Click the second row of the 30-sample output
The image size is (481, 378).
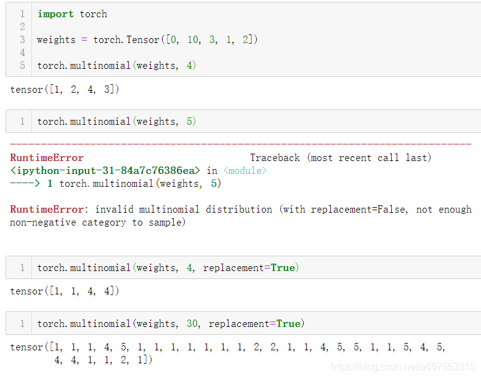tap(103, 360)
